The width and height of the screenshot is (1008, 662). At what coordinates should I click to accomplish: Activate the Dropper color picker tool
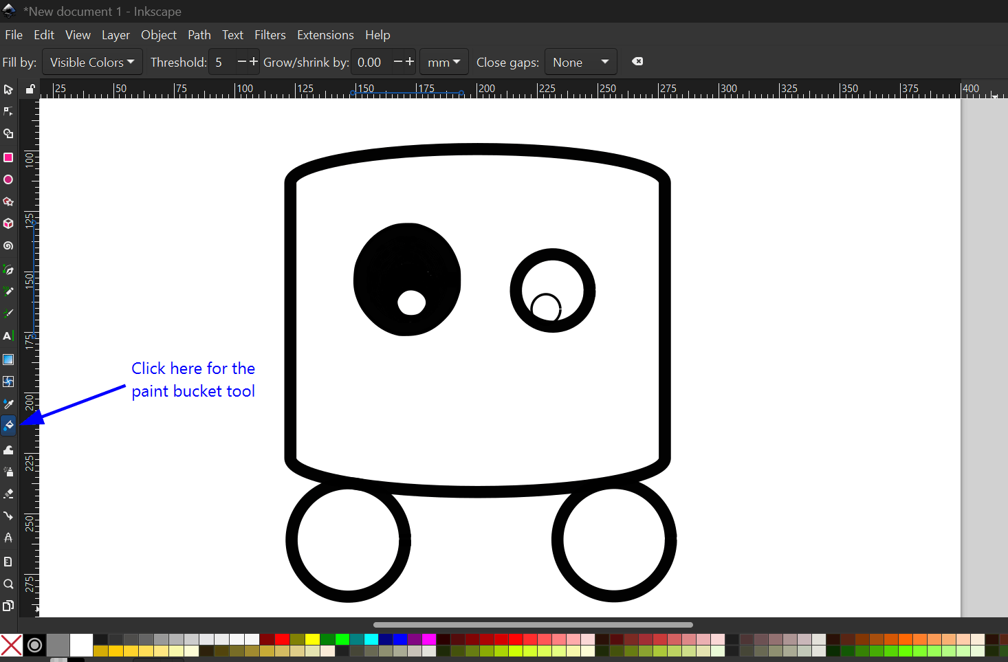coord(8,404)
